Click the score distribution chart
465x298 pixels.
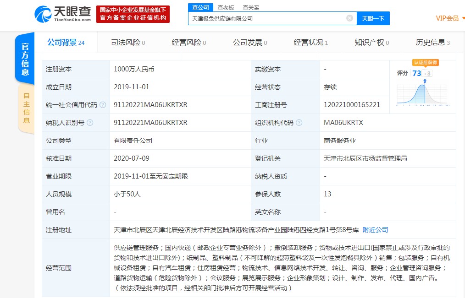(423, 94)
